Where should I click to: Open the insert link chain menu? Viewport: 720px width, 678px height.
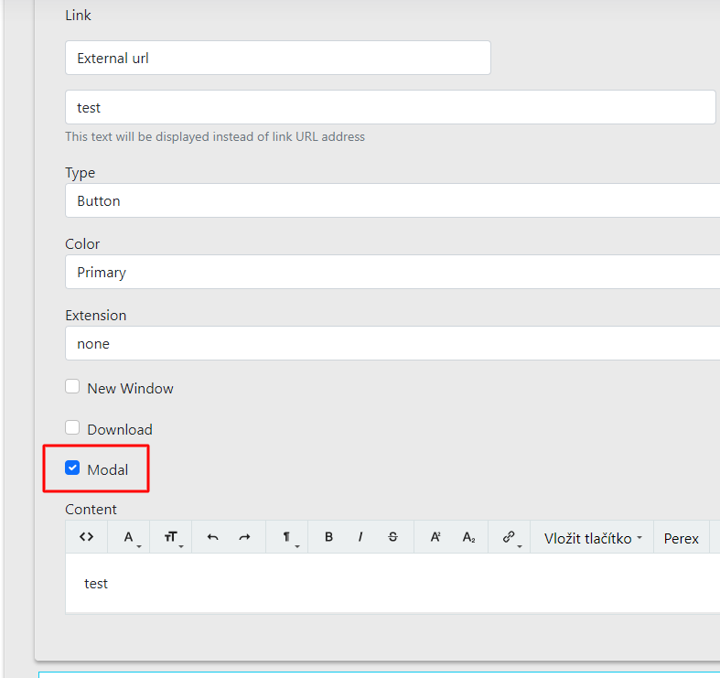[x=510, y=537]
